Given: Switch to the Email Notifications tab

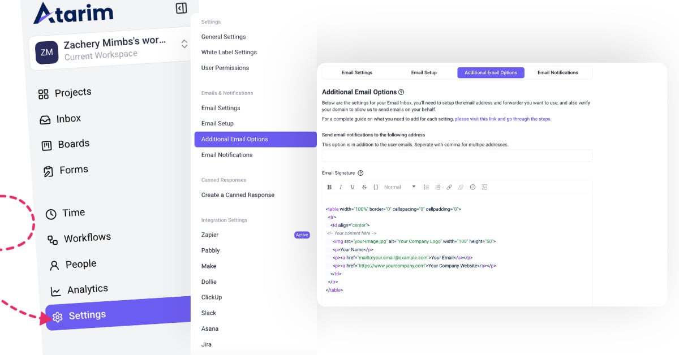Looking at the screenshot, I should click(557, 72).
